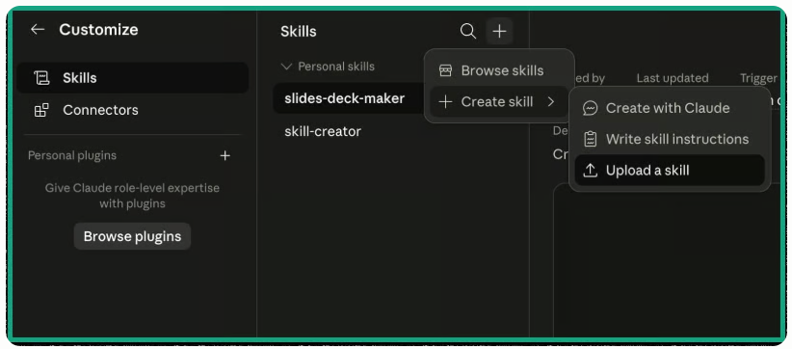The height and width of the screenshot is (349, 792).
Task: Click the Connectors grid icon
Action: point(41,110)
